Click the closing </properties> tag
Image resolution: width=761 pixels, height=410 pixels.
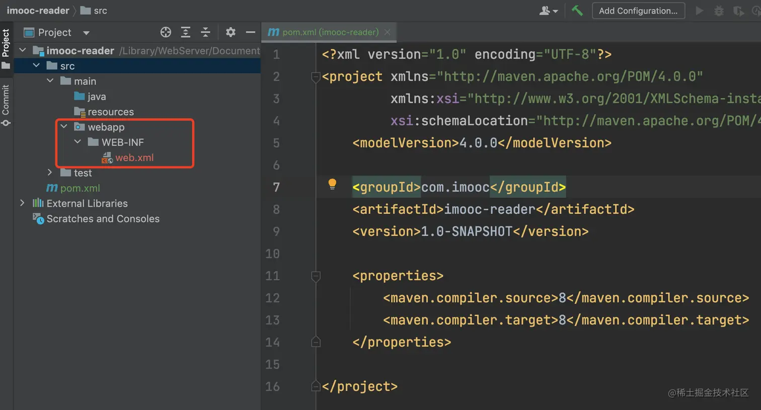coord(402,342)
